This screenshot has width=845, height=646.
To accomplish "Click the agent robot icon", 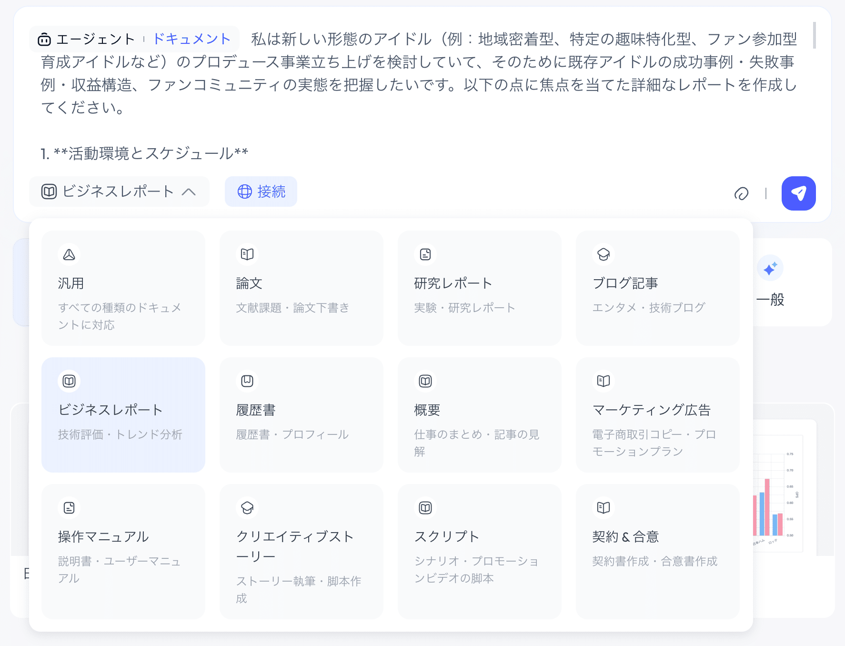I will coord(44,39).
